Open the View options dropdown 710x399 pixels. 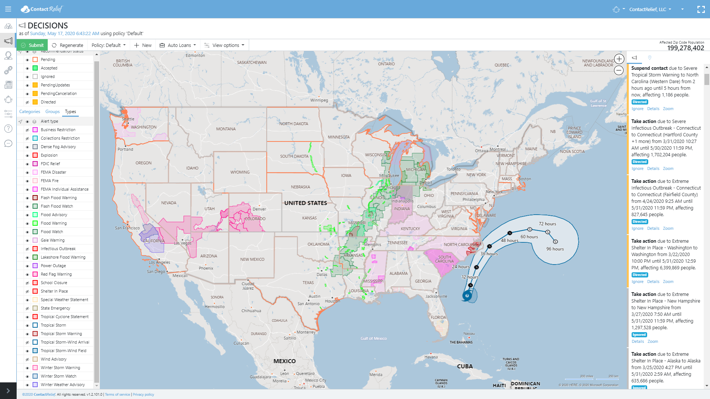(224, 45)
